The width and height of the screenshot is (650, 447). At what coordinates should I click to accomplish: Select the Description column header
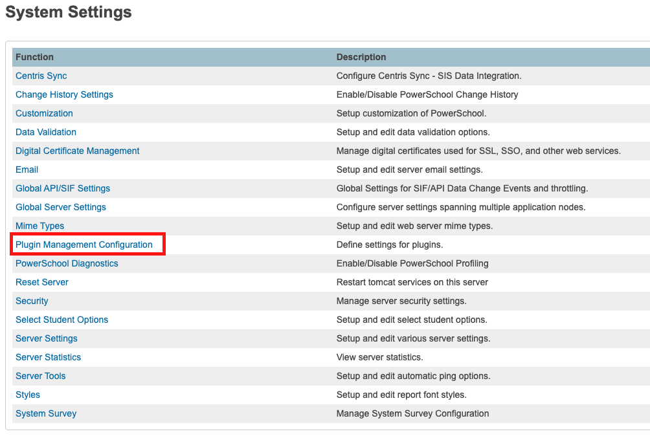coord(361,57)
